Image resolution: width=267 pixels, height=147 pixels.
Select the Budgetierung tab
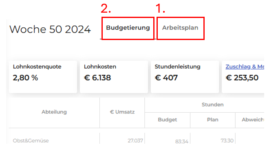click(128, 28)
